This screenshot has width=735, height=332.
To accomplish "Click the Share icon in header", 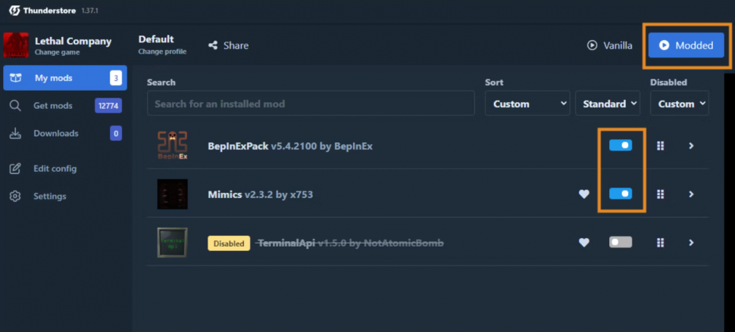I will [214, 45].
